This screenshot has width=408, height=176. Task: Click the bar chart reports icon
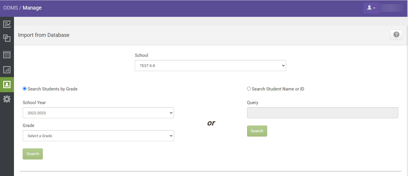pyautogui.click(x=7, y=70)
